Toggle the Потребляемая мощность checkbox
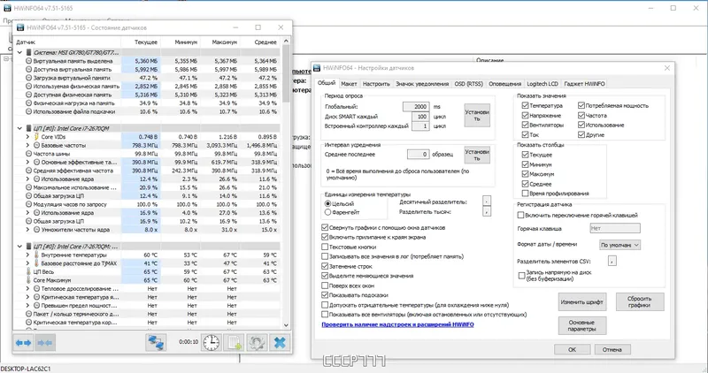 coord(581,105)
